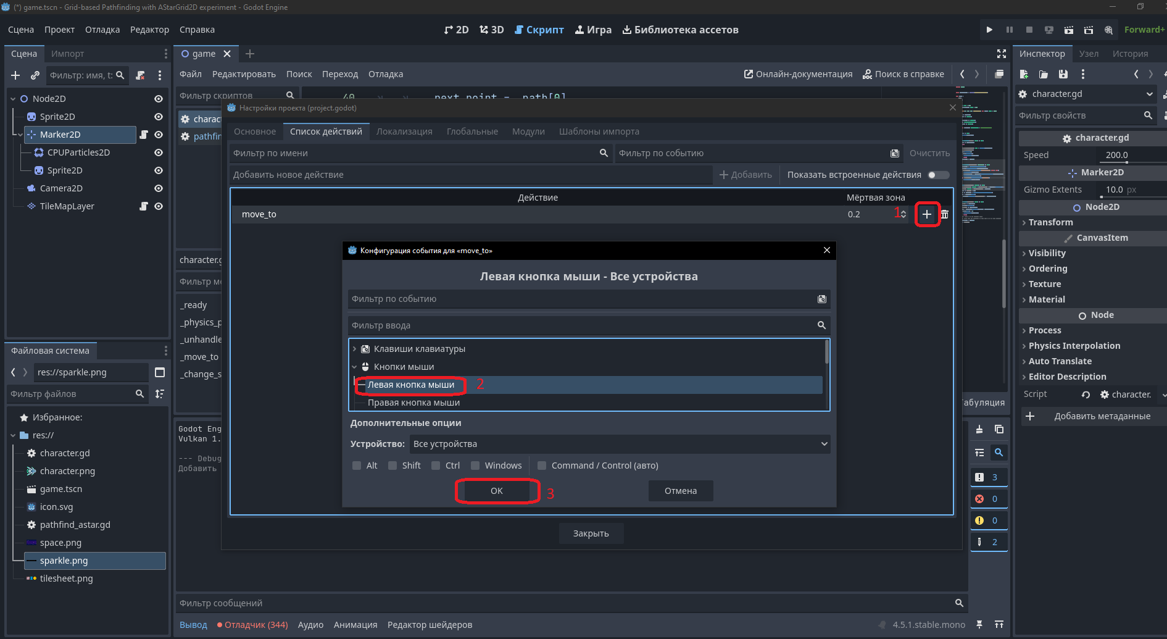The width and height of the screenshot is (1167, 639).
Task: Collapse Кнопки мыши category
Action: tap(355, 367)
